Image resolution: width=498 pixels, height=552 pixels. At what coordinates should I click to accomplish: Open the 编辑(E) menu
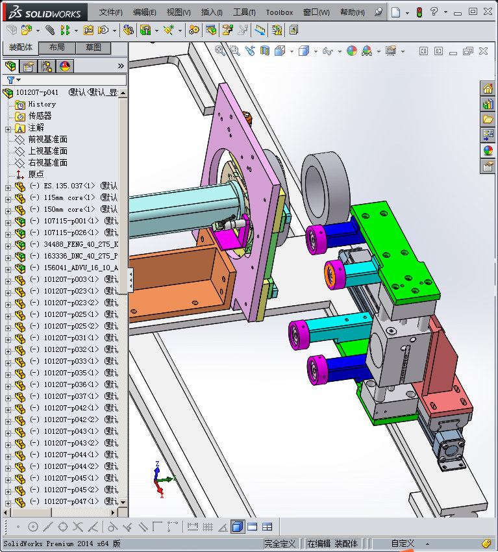[x=144, y=12]
